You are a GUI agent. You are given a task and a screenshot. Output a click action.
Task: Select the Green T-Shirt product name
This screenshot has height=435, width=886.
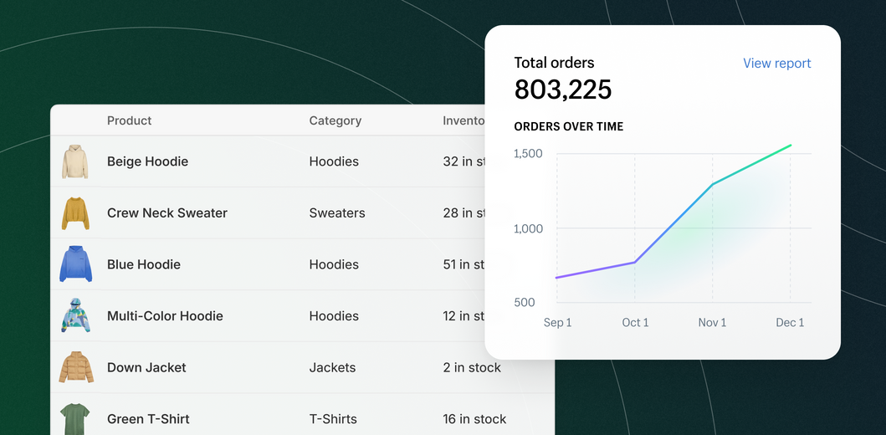[148, 419]
